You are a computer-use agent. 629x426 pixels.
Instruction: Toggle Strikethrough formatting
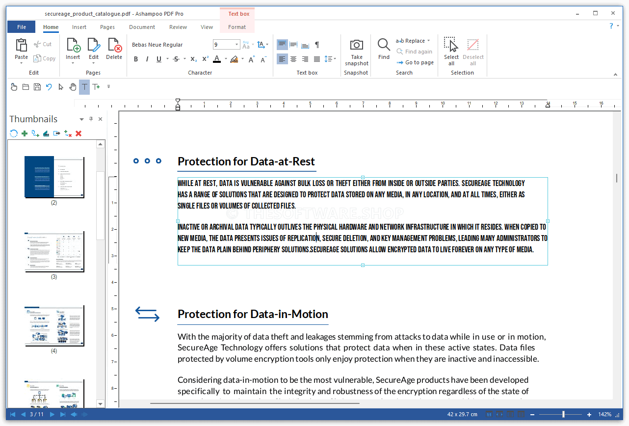click(177, 59)
